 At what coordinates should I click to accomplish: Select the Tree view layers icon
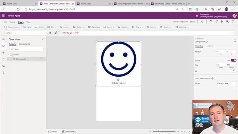[x=3, y=46]
